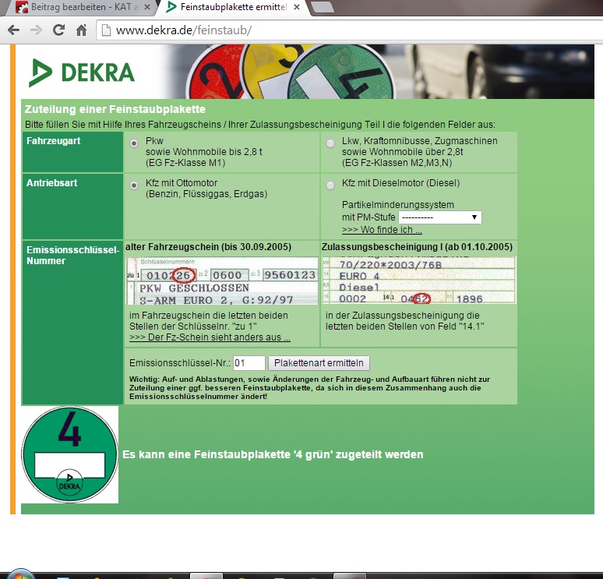
Task: Open 'Der Fz-Schein sieht anders aus' link
Action: pyautogui.click(x=210, y=337)
